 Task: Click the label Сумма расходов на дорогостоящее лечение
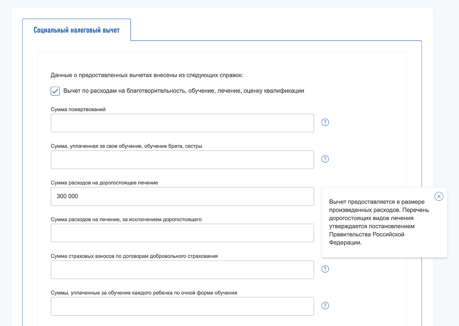click(x=104, y=183)
